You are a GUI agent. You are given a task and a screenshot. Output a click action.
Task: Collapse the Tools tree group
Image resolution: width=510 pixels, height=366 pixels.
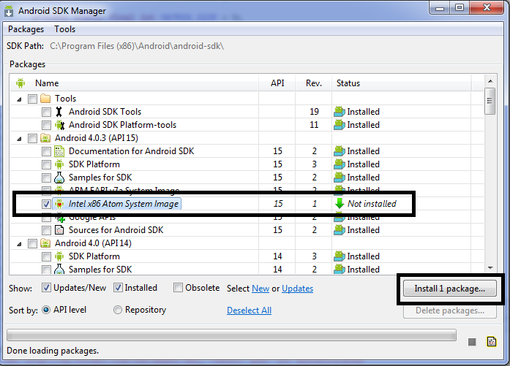point(18,99)
